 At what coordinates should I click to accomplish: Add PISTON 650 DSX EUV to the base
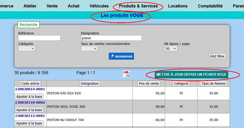(x=29, y=96)
